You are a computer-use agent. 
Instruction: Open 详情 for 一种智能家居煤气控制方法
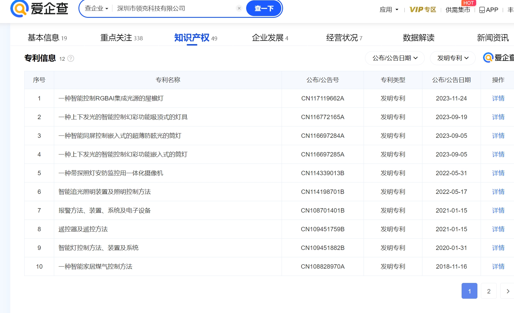pyautogui.click(x=498, y=267)
